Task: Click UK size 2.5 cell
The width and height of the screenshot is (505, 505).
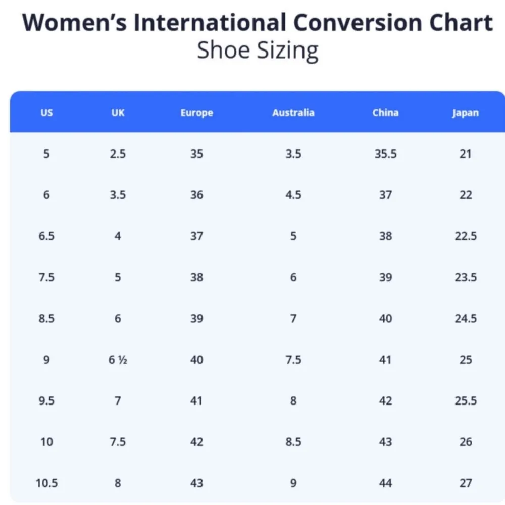Action: (118, 154)
